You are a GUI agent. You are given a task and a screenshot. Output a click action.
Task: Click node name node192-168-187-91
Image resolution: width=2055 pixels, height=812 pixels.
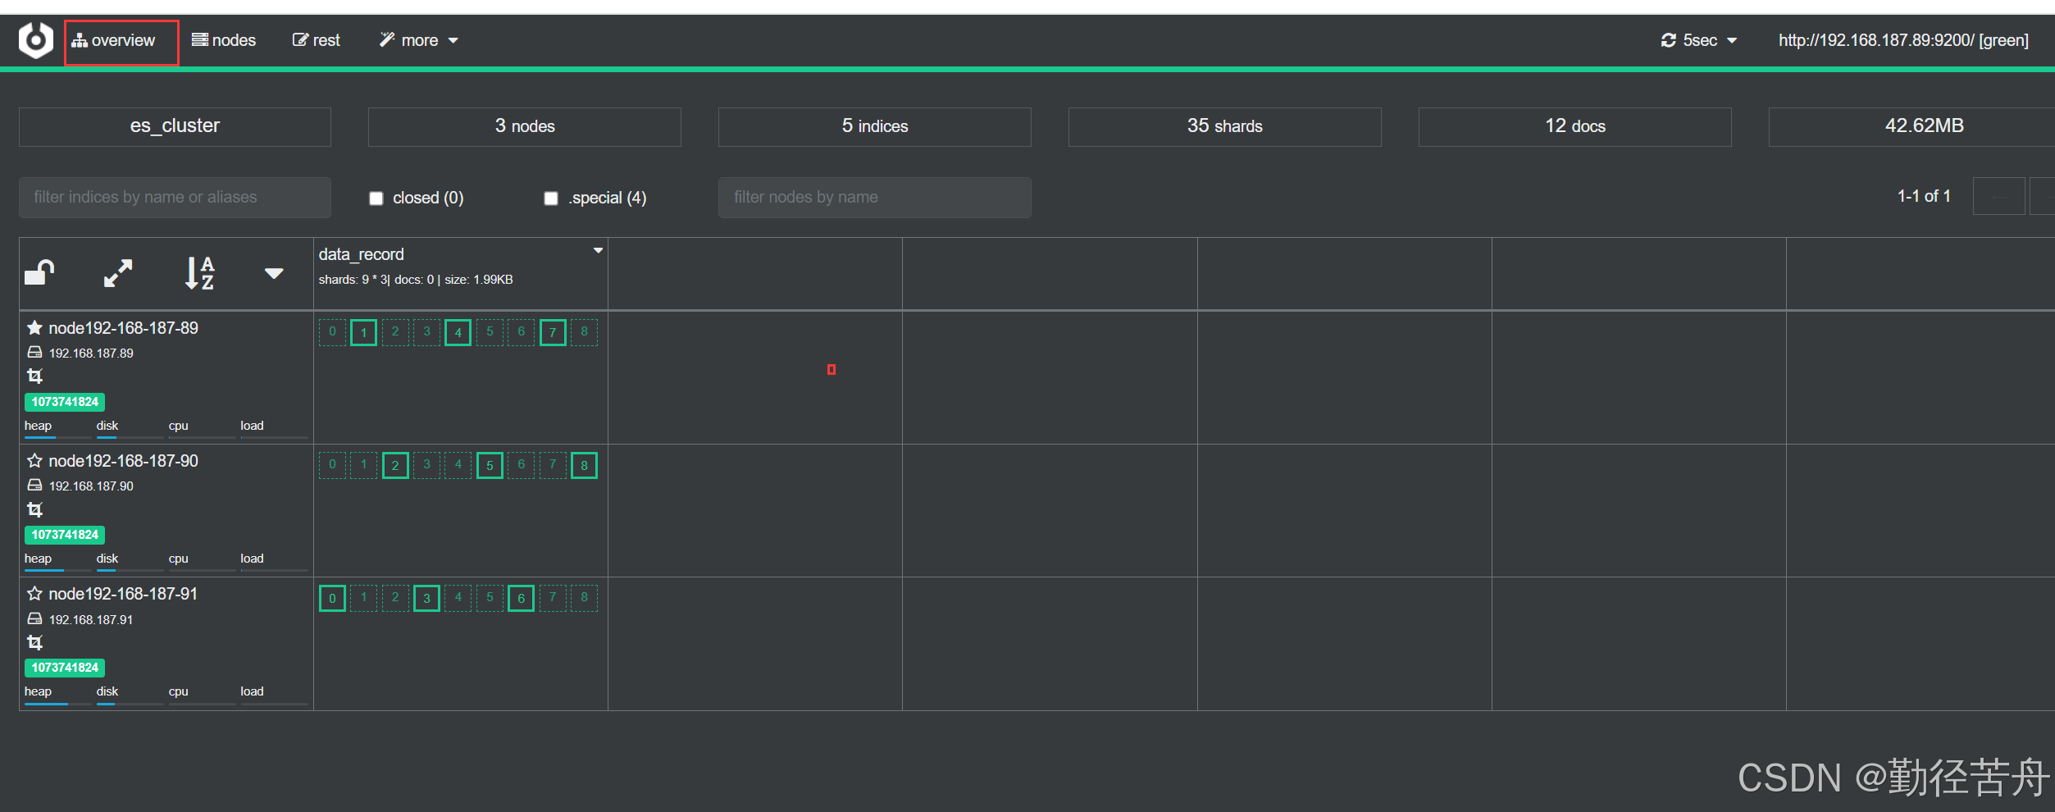123,594
